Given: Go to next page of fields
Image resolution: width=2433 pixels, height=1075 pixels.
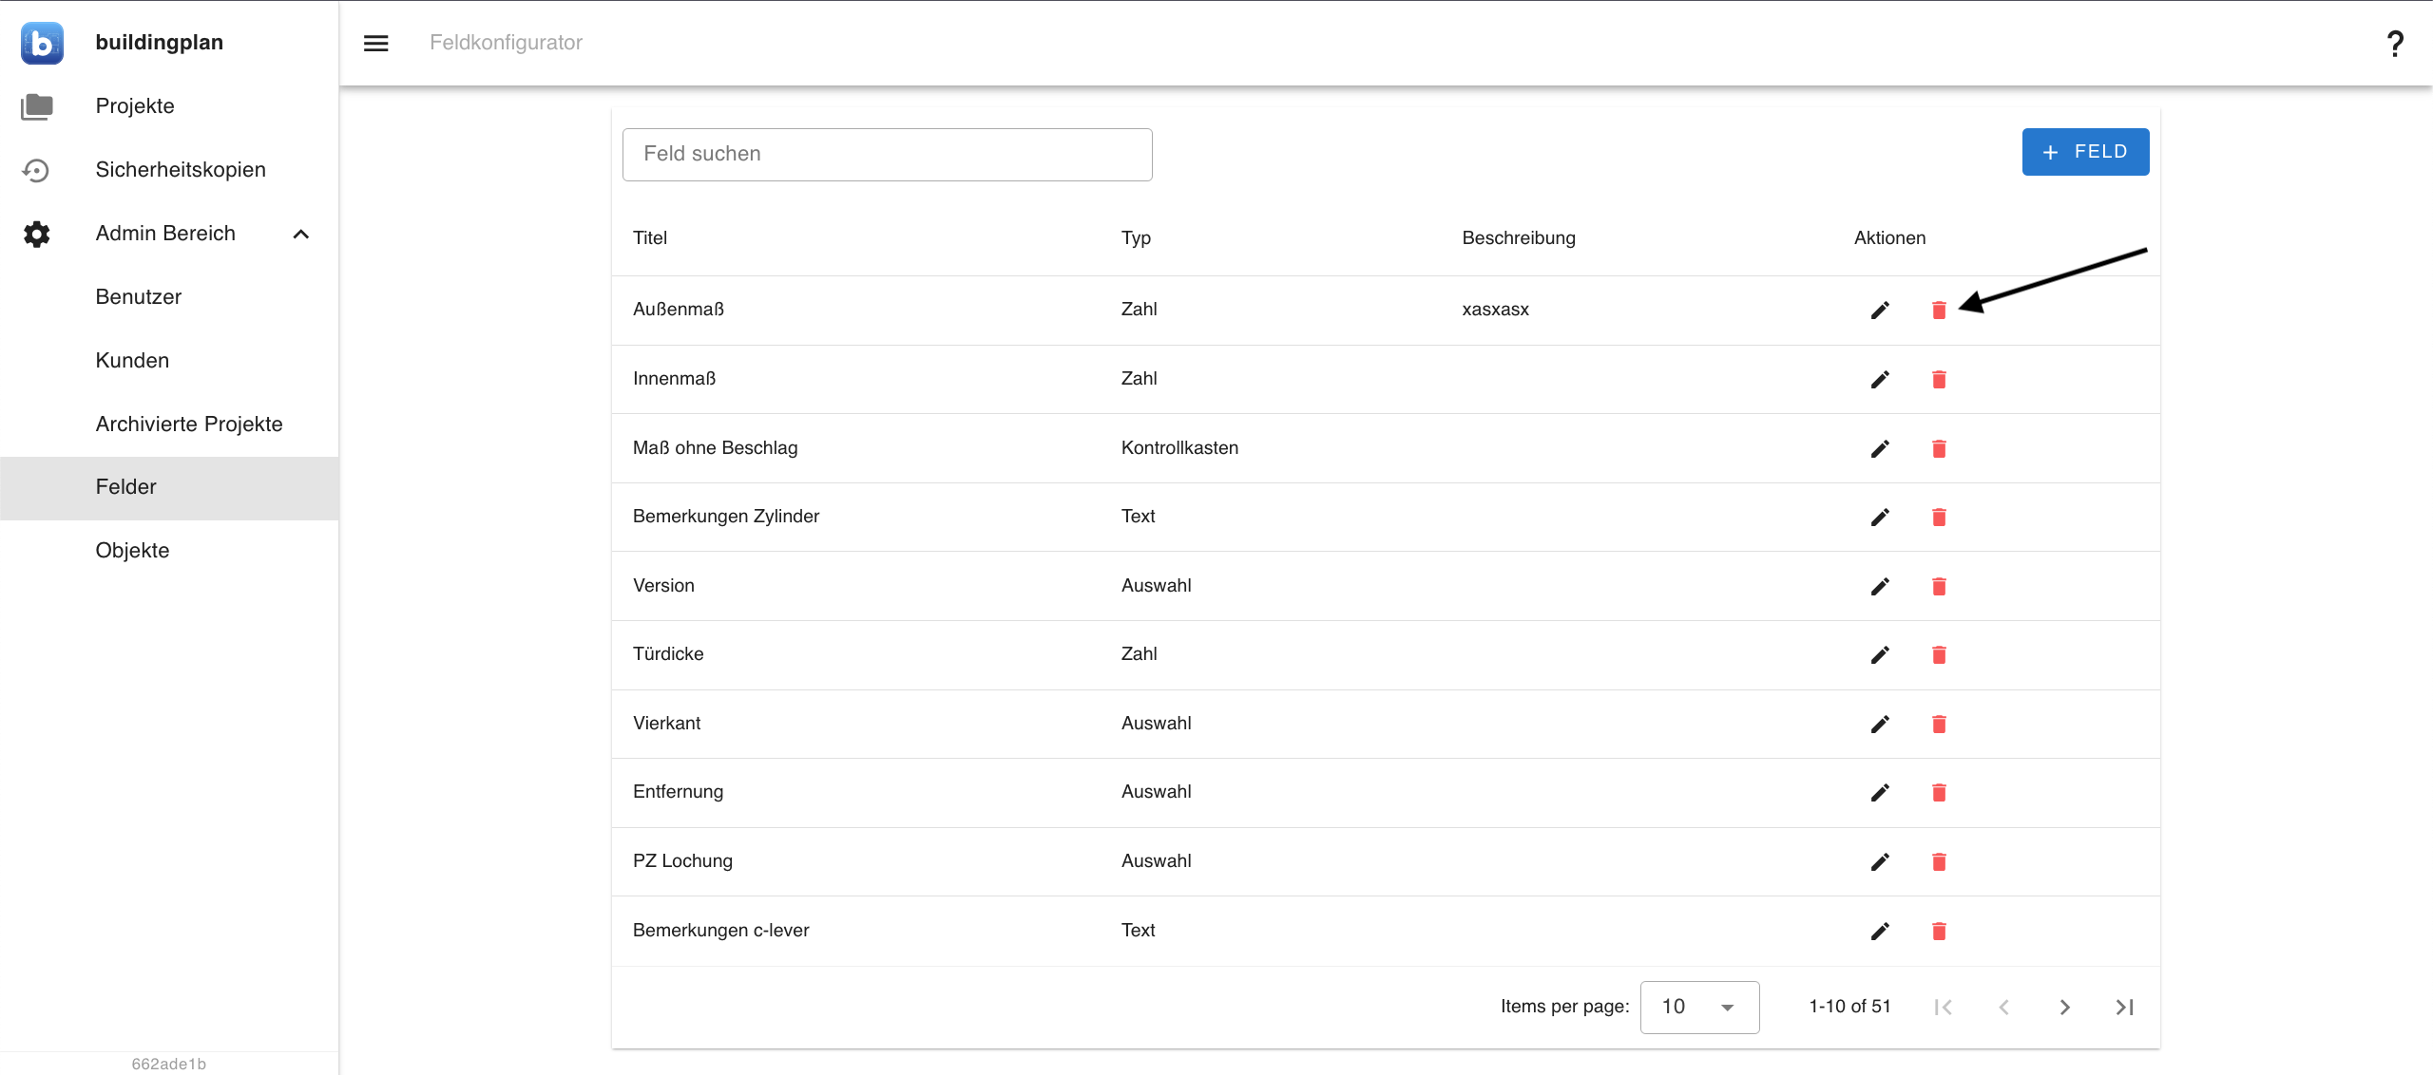Looking at the screenshot, I should (x=2064, y=1007).
